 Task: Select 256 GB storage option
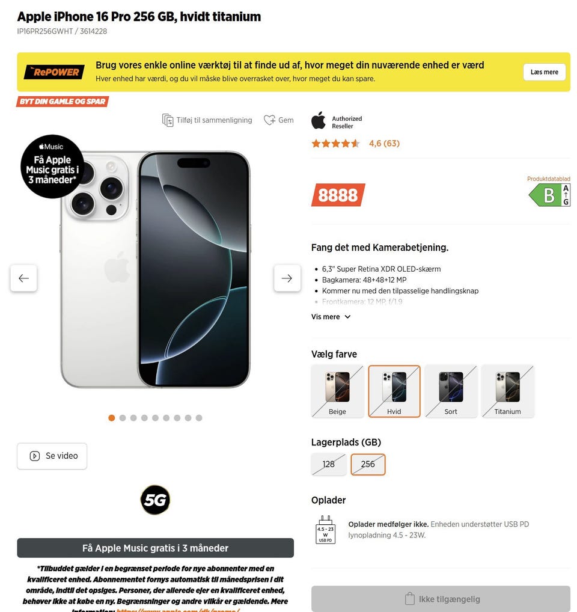coord(368,464)
